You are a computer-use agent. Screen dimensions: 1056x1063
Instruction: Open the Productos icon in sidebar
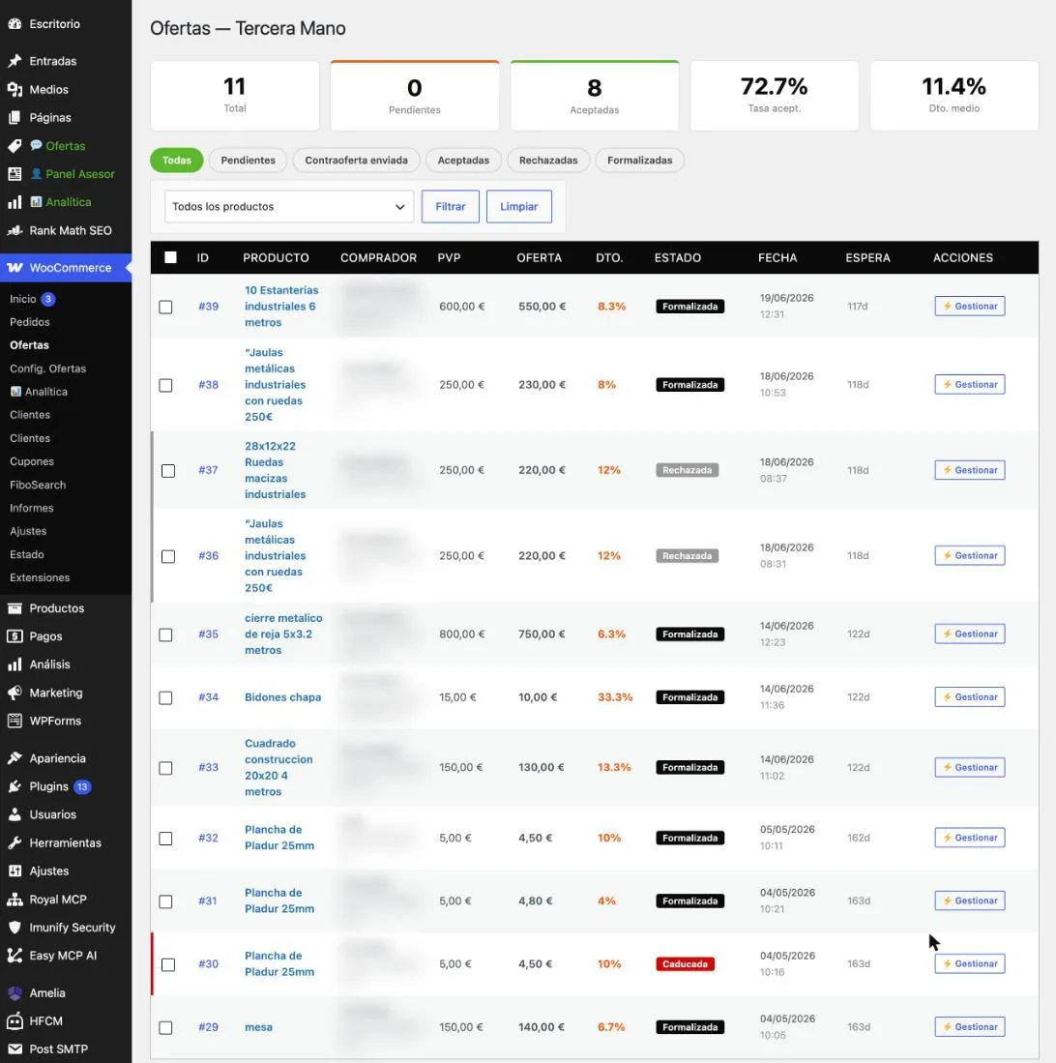(15, 608)
